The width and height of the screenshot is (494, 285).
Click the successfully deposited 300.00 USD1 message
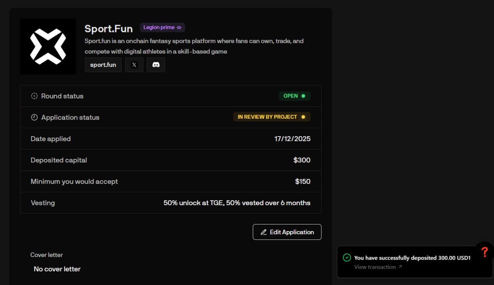(x=412, y=258)
